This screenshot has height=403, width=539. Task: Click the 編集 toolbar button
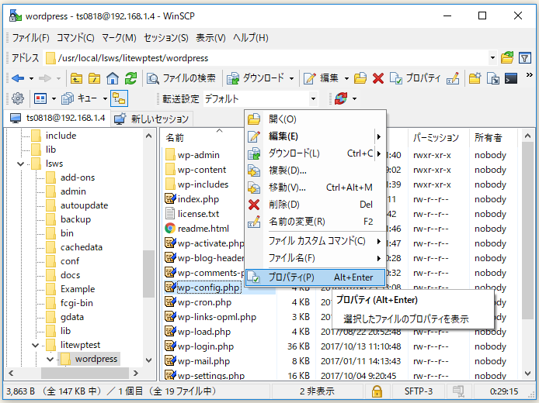(x=322, y=78)
